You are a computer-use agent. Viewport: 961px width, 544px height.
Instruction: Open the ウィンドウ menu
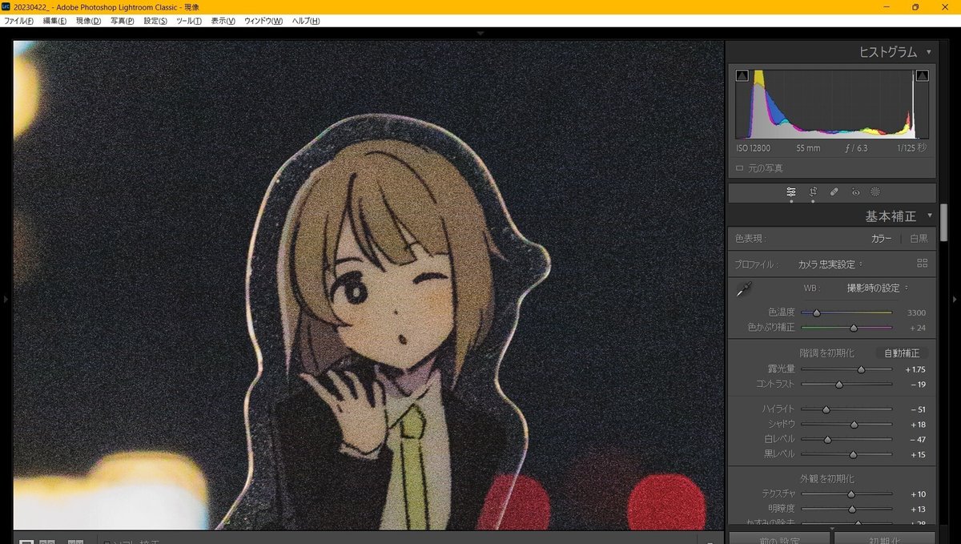click(x=263, y=21)
